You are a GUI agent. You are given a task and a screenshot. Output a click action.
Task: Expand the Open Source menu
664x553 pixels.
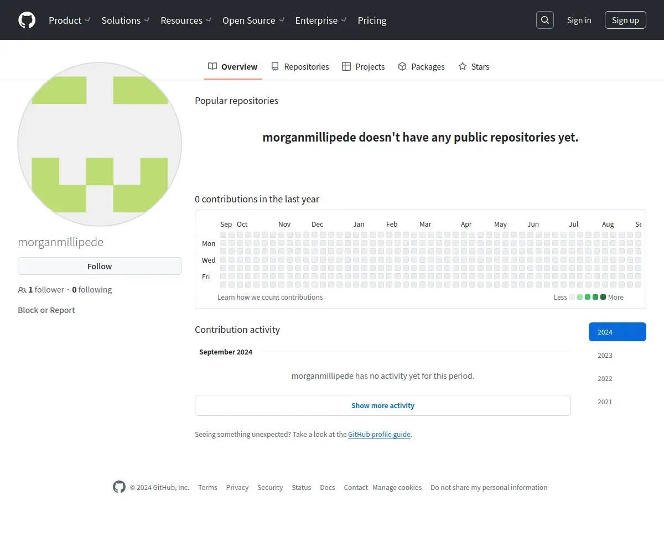coord(253,20)
